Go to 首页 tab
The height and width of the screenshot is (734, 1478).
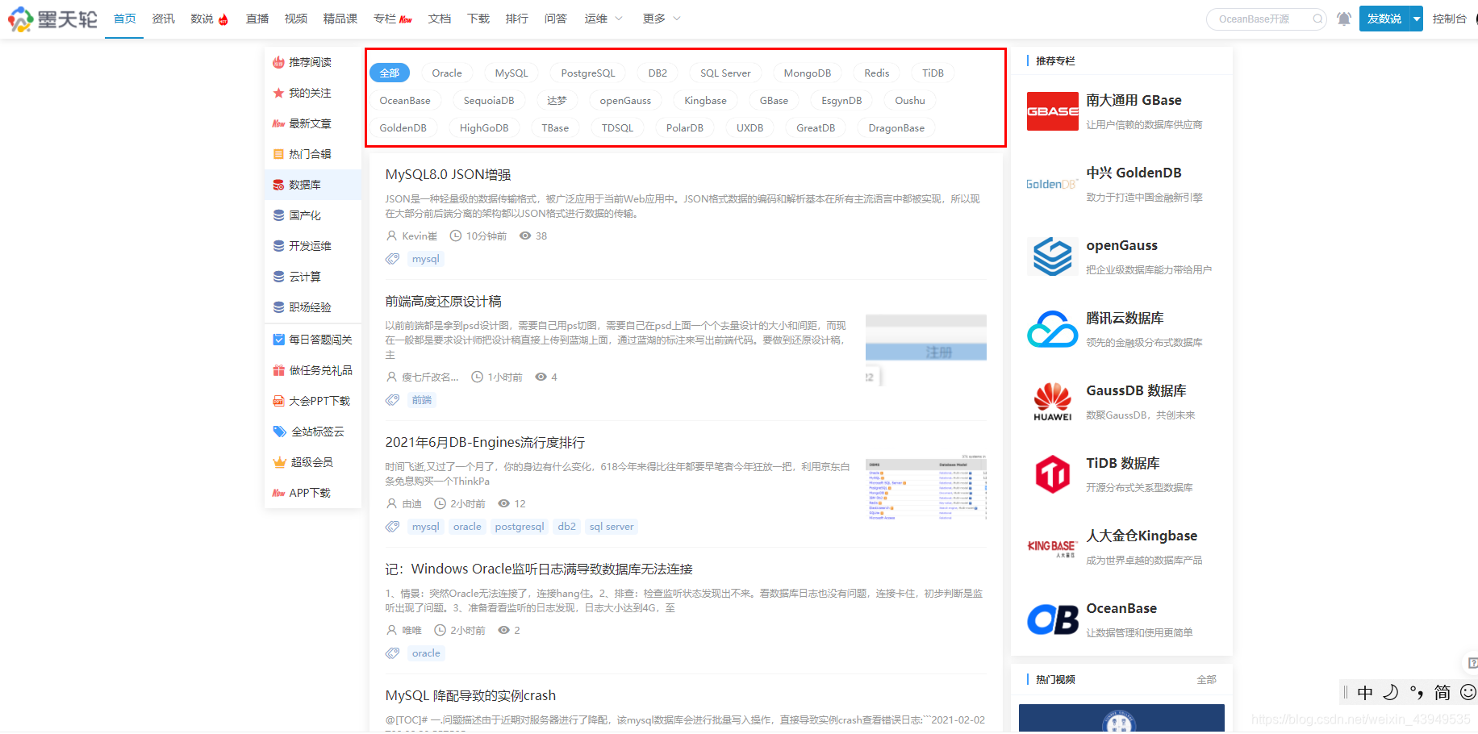click(124, 19)
